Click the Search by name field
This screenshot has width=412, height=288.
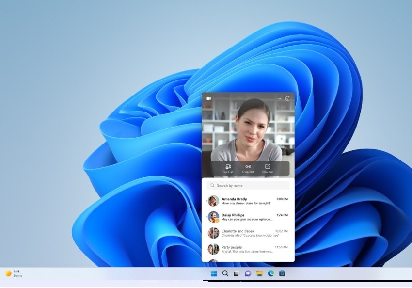248,185
